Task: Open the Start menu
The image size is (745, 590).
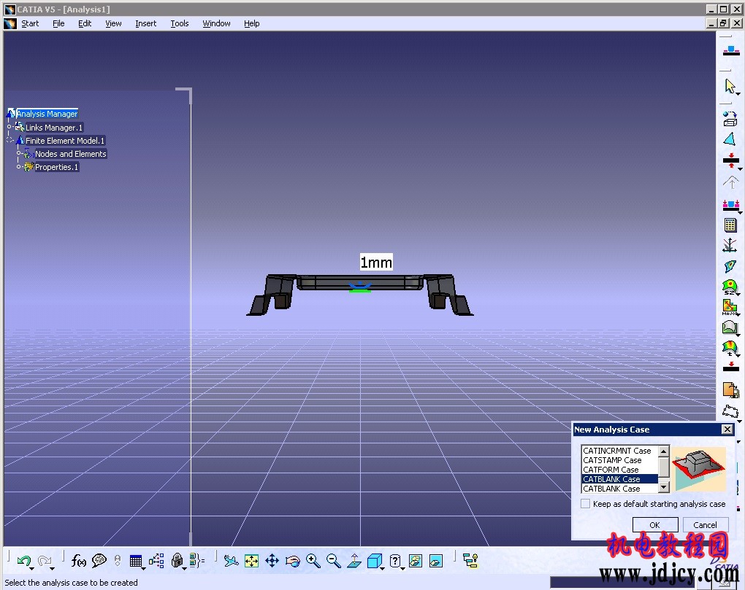Action: click(30, 23)
